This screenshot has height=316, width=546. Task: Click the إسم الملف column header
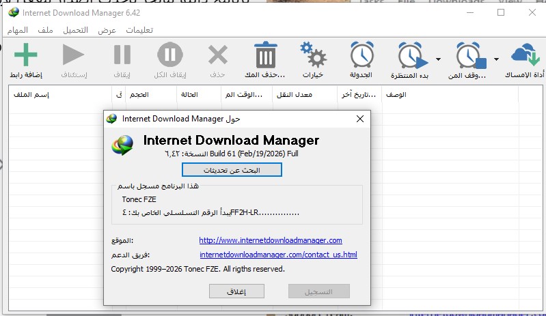tap(60, 95)
